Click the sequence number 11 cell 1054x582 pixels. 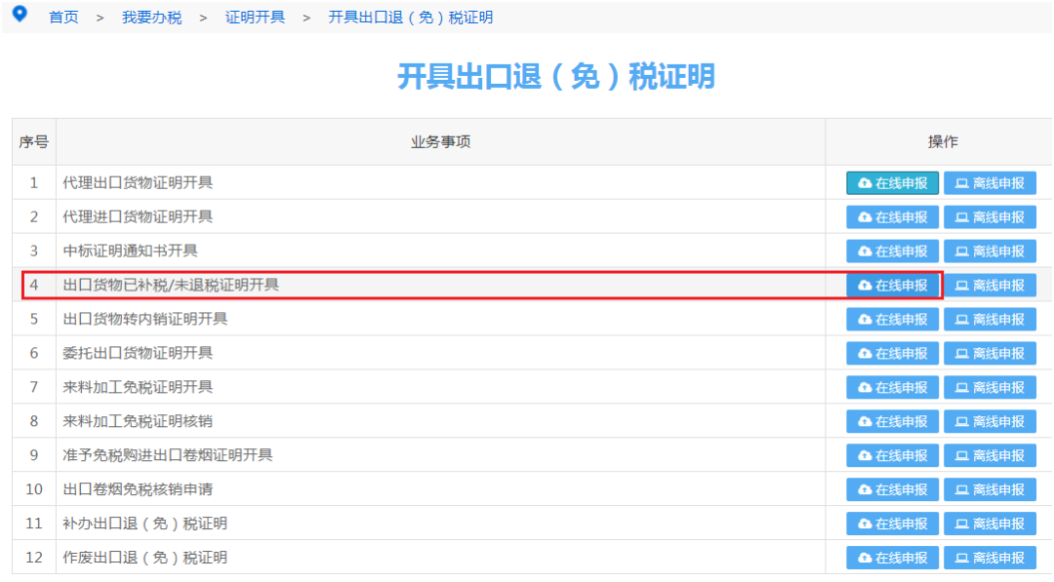33,524
